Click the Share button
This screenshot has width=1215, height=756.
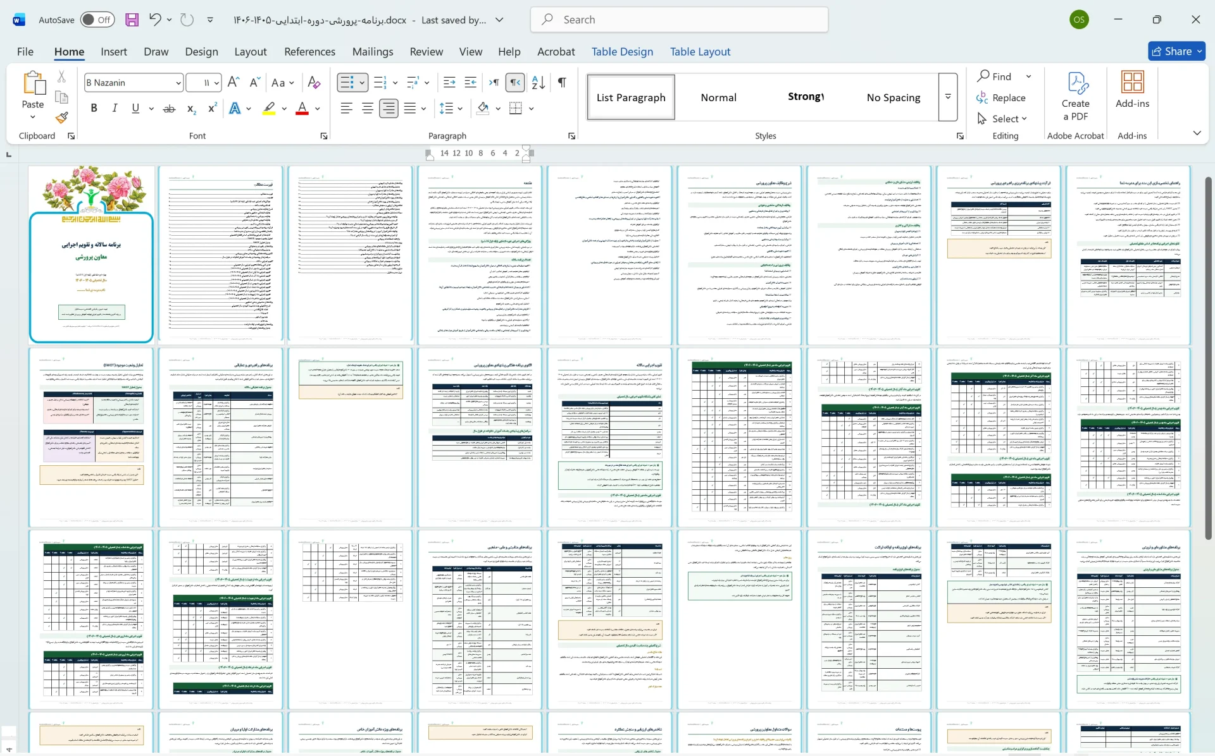pos(1176,51)
